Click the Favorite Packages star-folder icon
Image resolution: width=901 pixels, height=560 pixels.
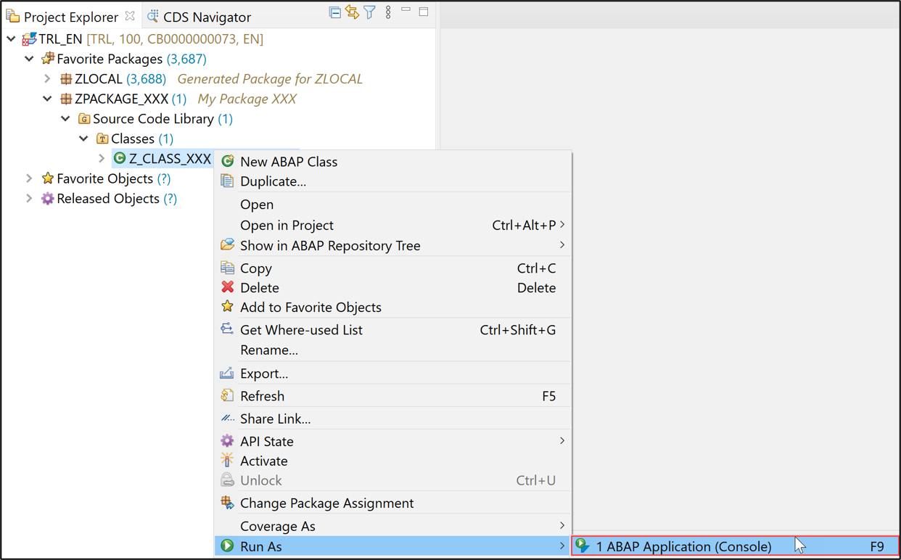pyautogui.click(x=48, y=59)
